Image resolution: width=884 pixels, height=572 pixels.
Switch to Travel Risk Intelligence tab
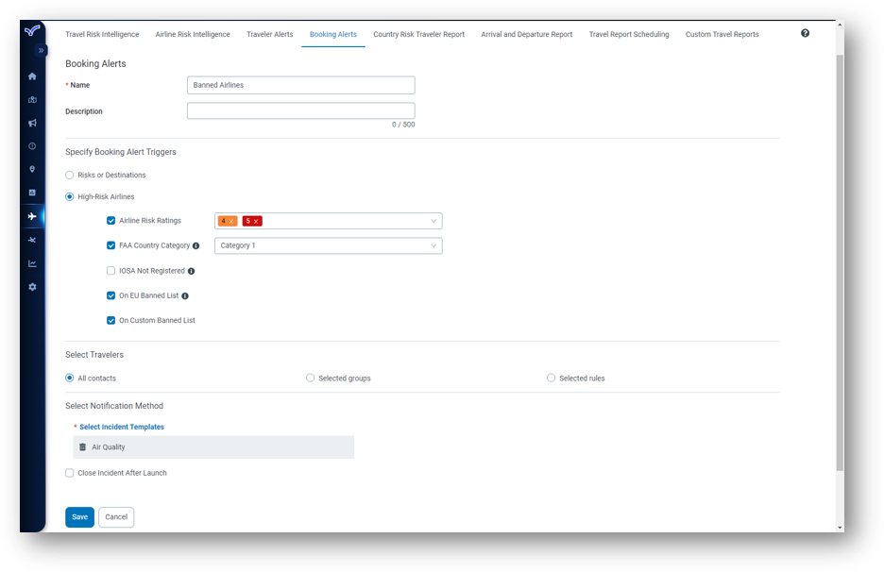click(102, 34)
